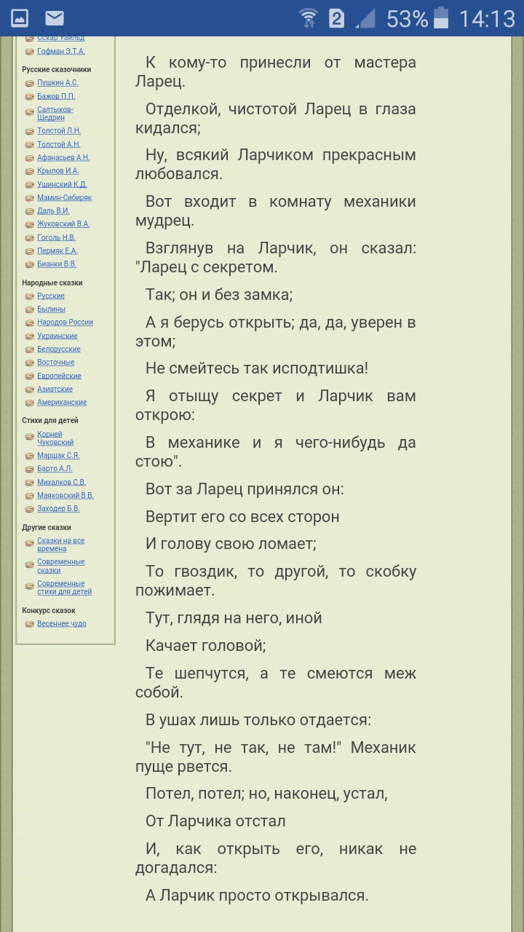Tap the scroll icon beside Украинские
This screenshot has height=932, width=524.
tap(29, 336)
